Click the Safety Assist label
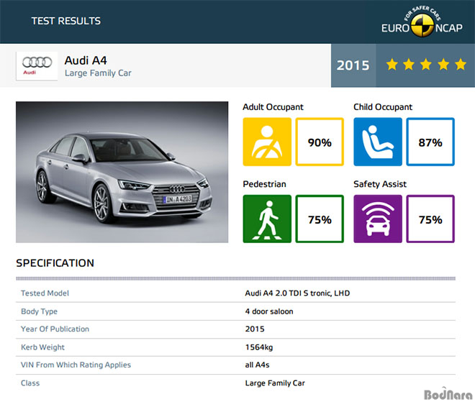 click(x=380, y=184)
